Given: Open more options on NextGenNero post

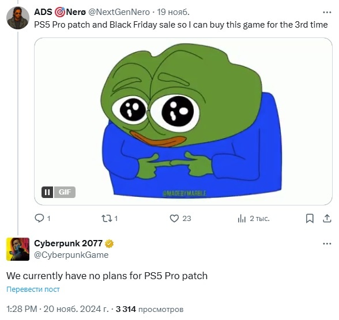Looking at the screenshot, I should tap(327, 12).
